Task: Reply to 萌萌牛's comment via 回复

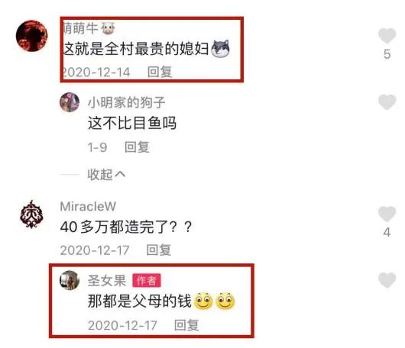Action: coord(160,72)
